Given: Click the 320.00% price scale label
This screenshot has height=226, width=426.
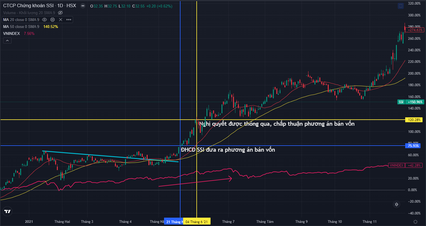Looking at the screenshot, I should (414, 3).
